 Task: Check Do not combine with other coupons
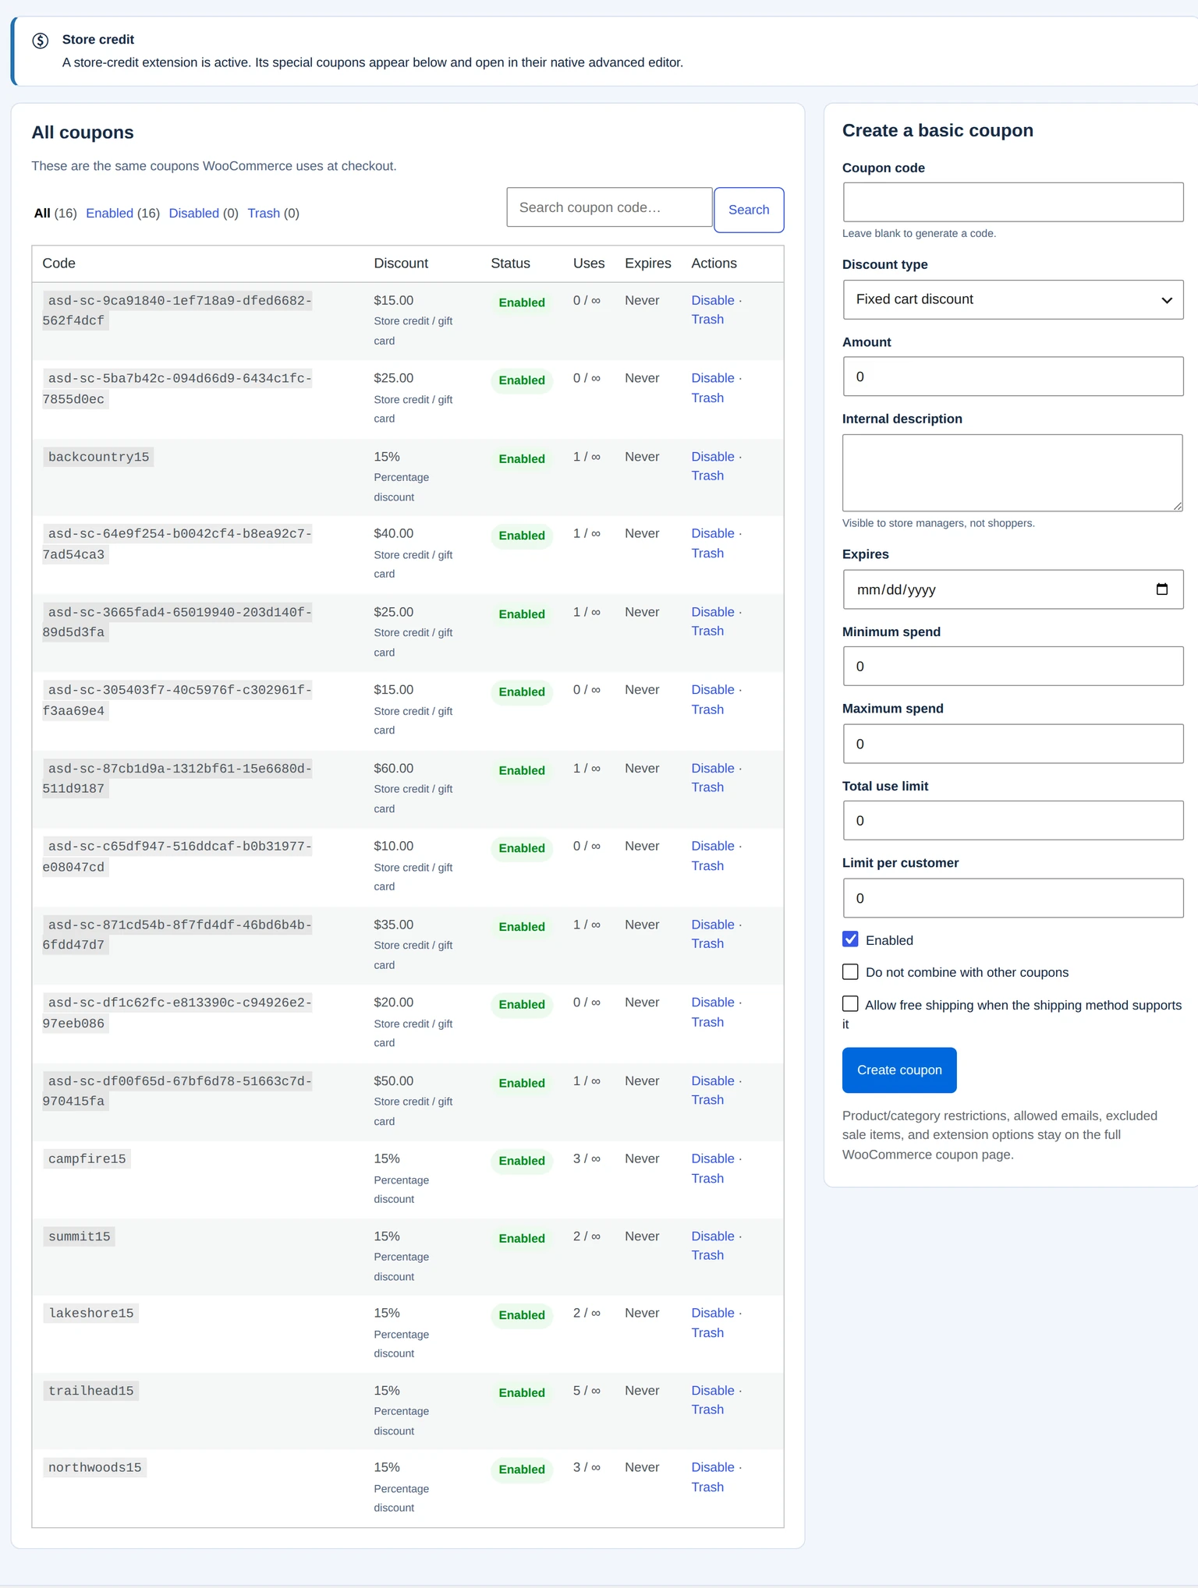850,972
